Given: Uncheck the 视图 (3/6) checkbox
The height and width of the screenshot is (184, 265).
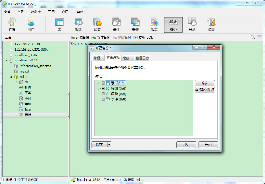Looking at the screenshot, I should 103,88.
